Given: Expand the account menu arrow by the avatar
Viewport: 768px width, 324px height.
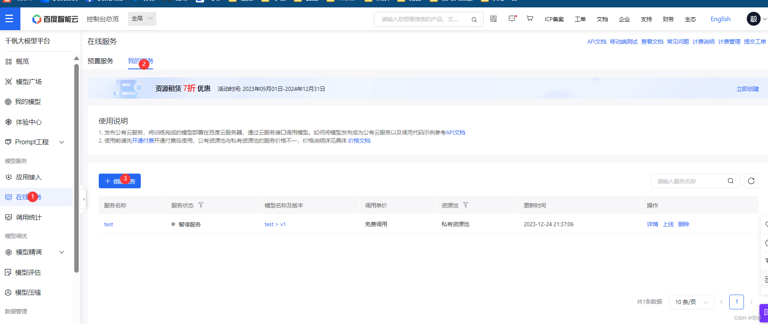Looking at the screenshot, I should click(x=765, y=19).
